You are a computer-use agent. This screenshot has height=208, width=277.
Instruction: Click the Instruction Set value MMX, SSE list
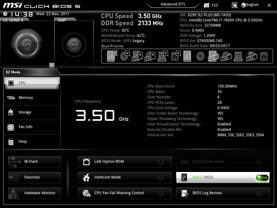coord(240,135)
